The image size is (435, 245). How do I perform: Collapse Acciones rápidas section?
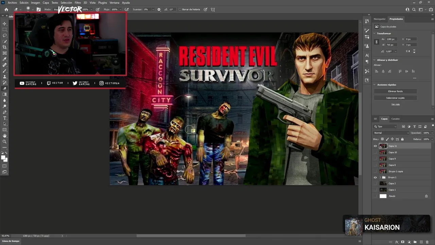375,85
